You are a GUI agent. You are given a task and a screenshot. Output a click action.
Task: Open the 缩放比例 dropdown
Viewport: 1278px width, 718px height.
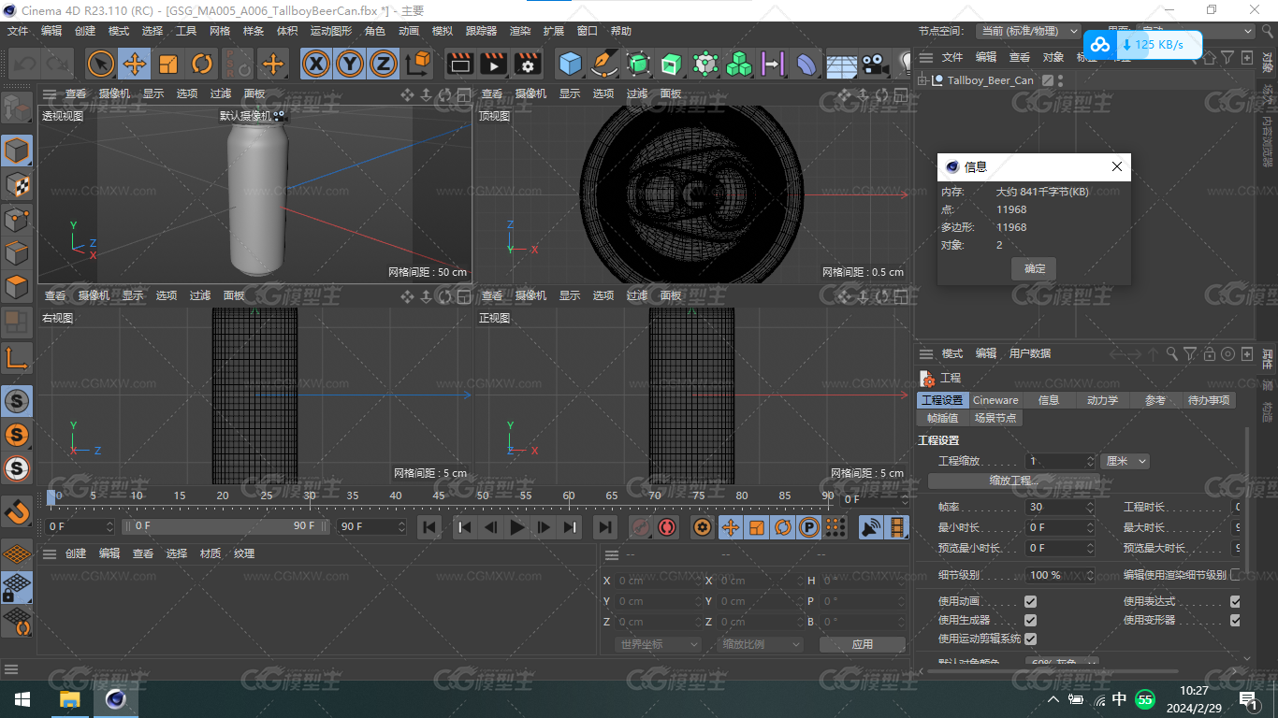[761, 644]
